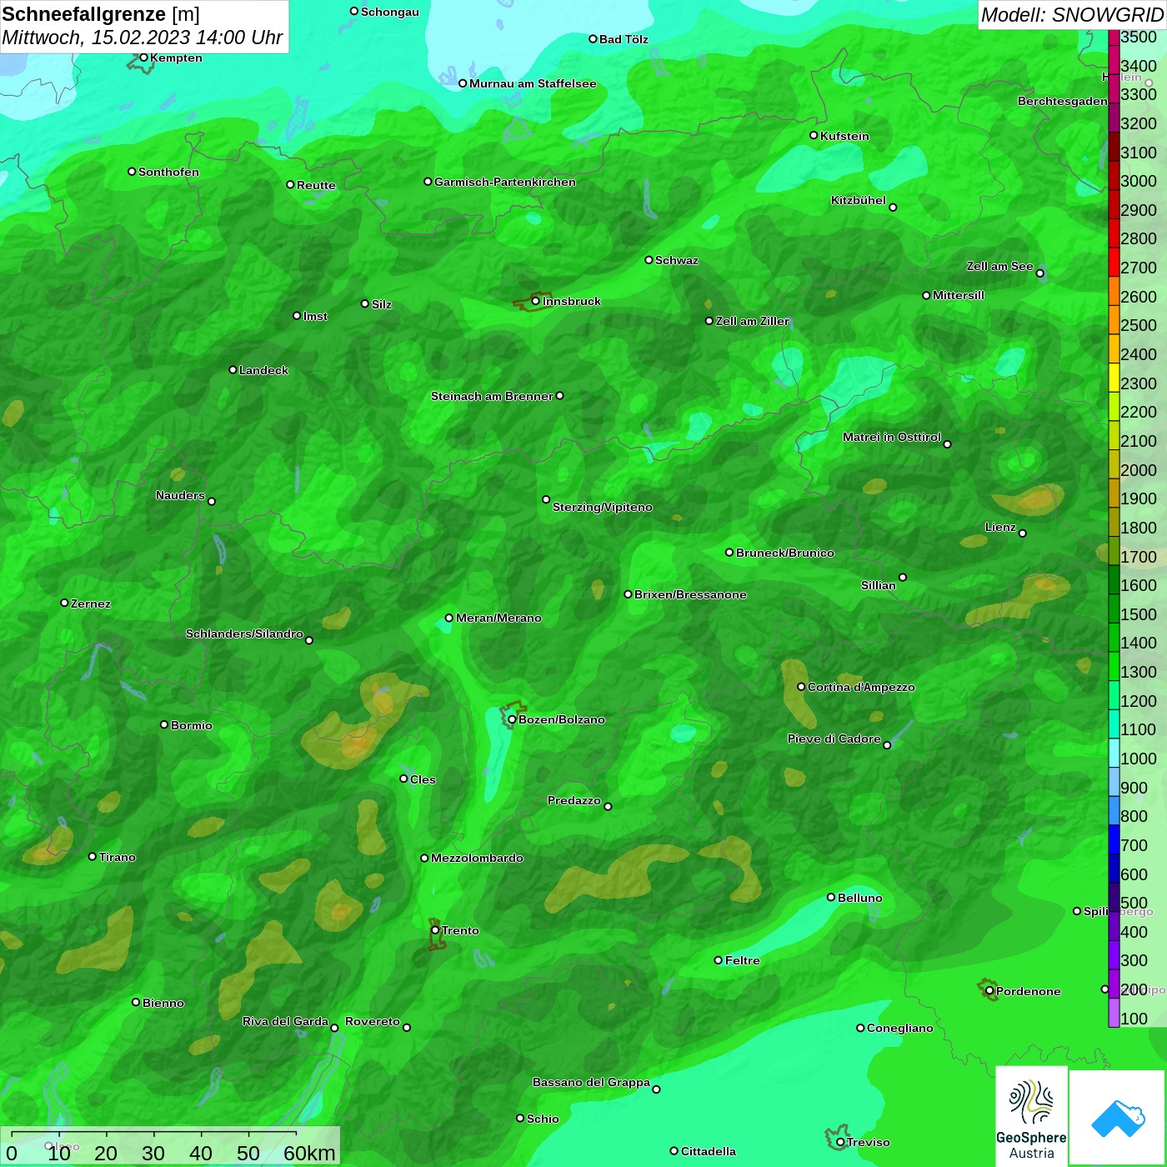Click the Lienz location dot
Image resolution: width=1167 pixels, height=1167 pixels.
1023,533
